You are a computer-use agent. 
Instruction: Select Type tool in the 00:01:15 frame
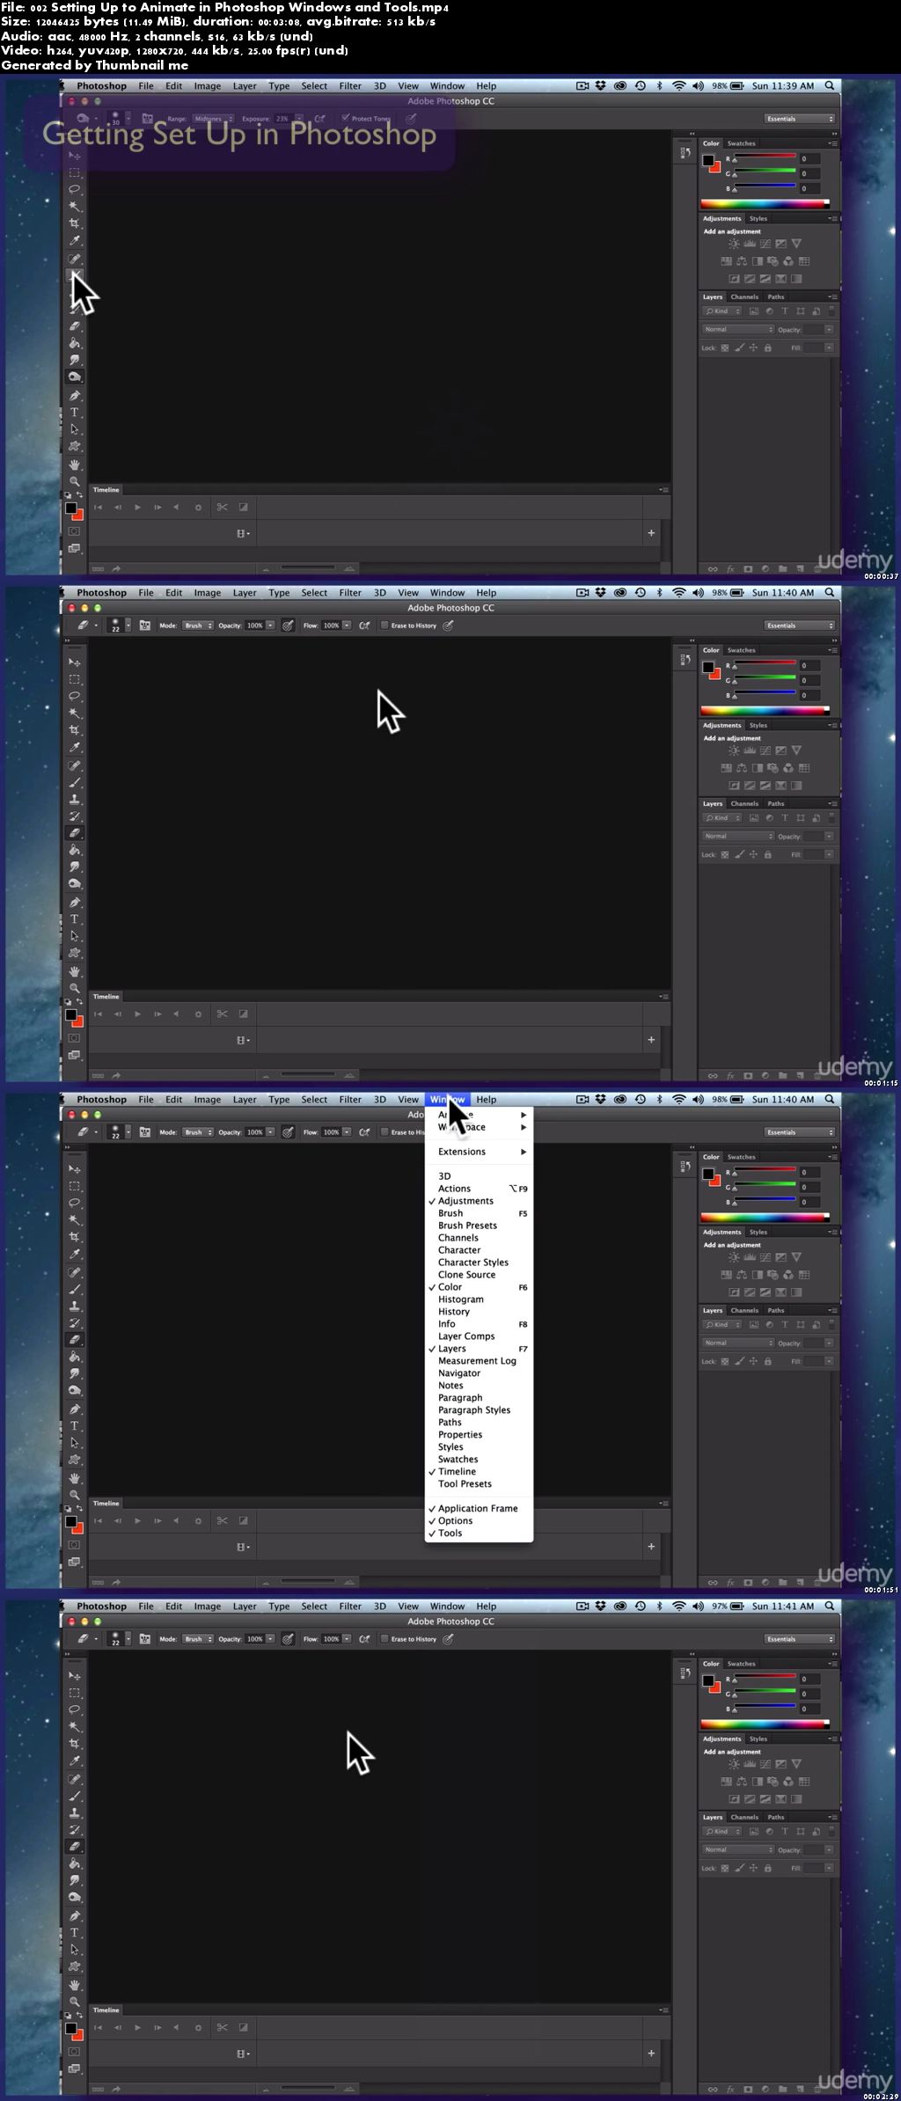pos(75,919)
